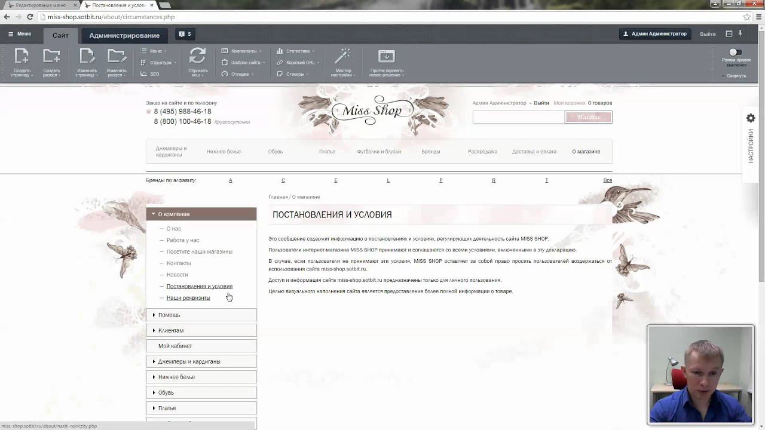The image size is (765, 430).
Task: Click the Miss Shop logo
Action: pyautogui.click(x=373, y=110)
